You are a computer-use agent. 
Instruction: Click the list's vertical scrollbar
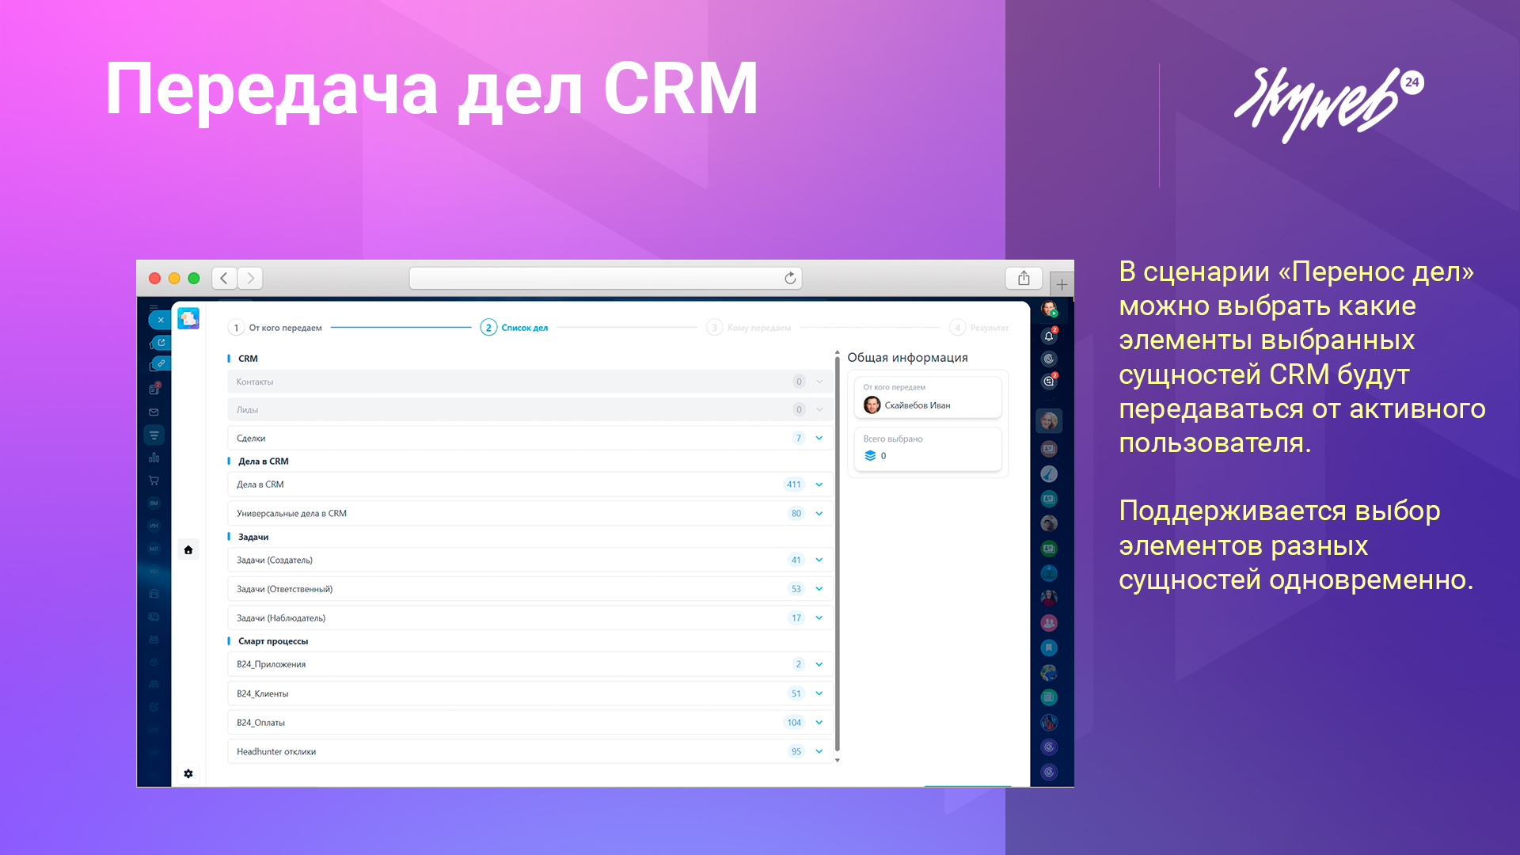coord(837,554)
